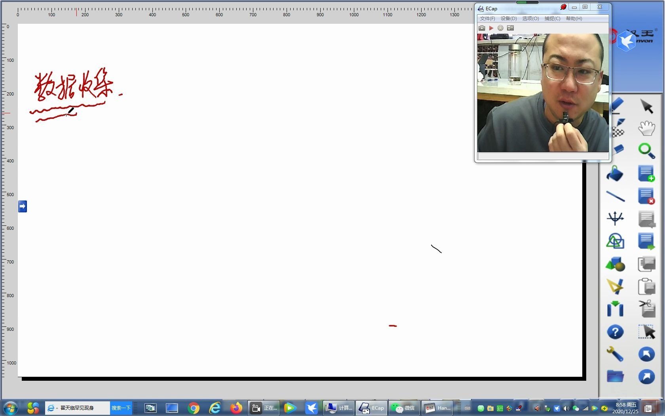Click the red play record button in ECap
Image resolution: width=665 pixels, height=416 pixels.
coord(491,28)
